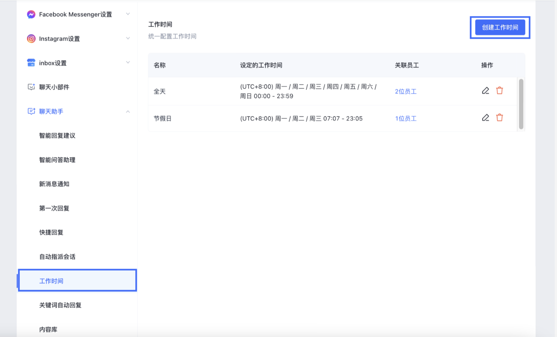Open the 内容库 menu item
Screen dimensions: 557x337
(48, 329)
